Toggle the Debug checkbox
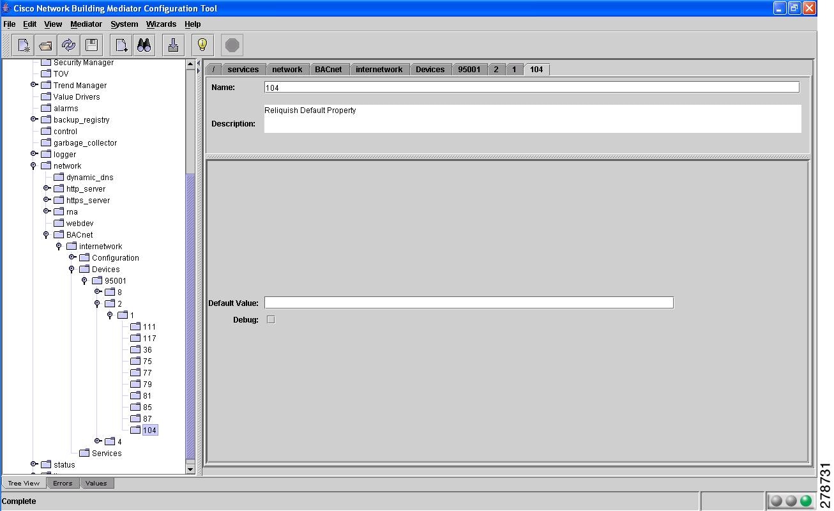The width and height of the screenshot is (834, 511). click(271, 319)
